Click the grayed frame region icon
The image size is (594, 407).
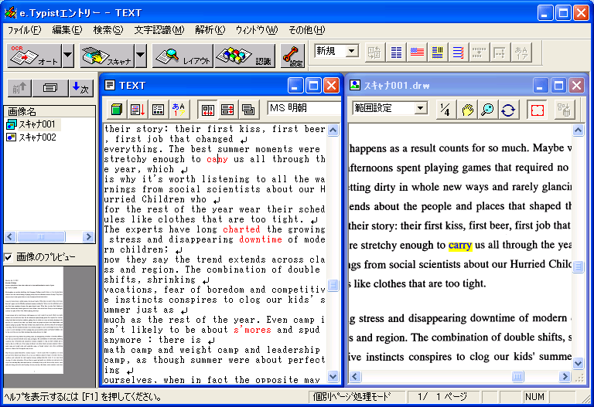point(500,53)
